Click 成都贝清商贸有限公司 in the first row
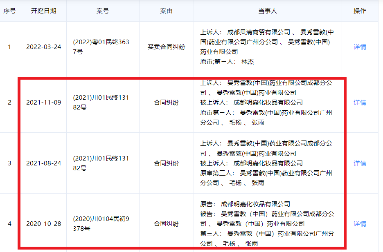Viewport: 383px width, 252px height. pyautogui.click(x=258, y=32)
